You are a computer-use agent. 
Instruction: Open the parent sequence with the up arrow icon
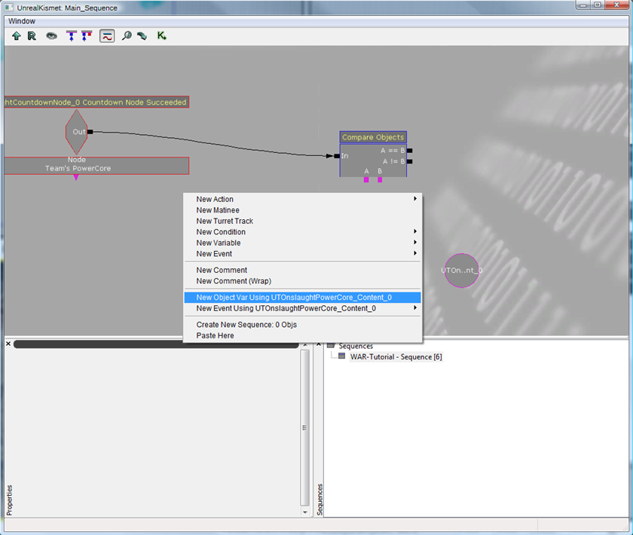tap(16, 36)
